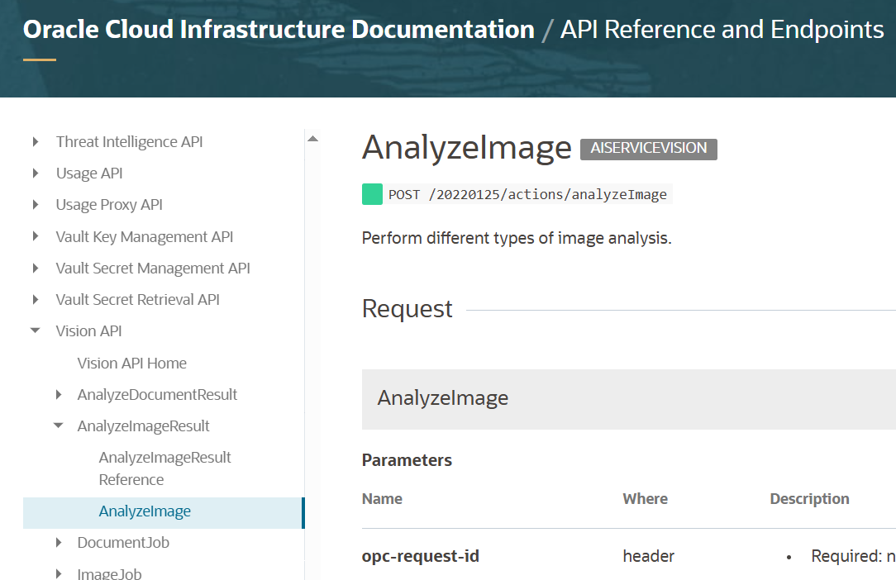Collapse the Vision API section arrow

point(36,330)
